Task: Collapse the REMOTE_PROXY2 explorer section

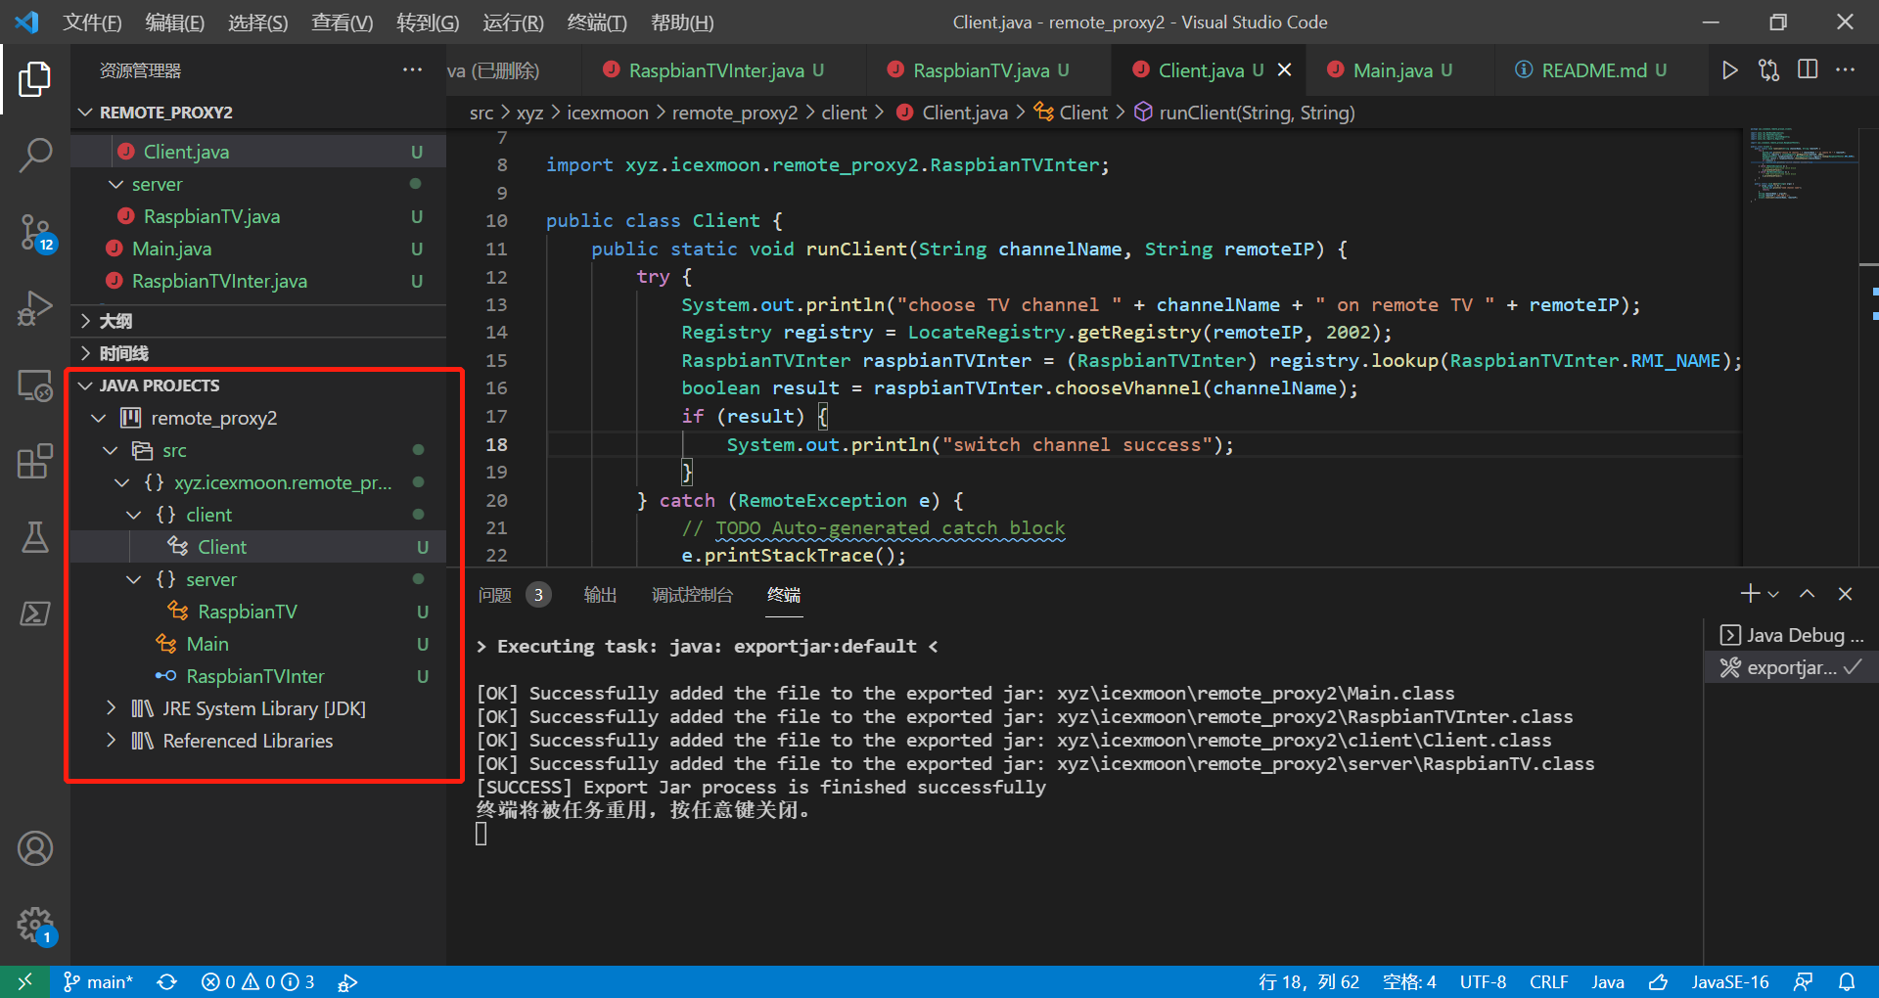Action: click(86, 113)
